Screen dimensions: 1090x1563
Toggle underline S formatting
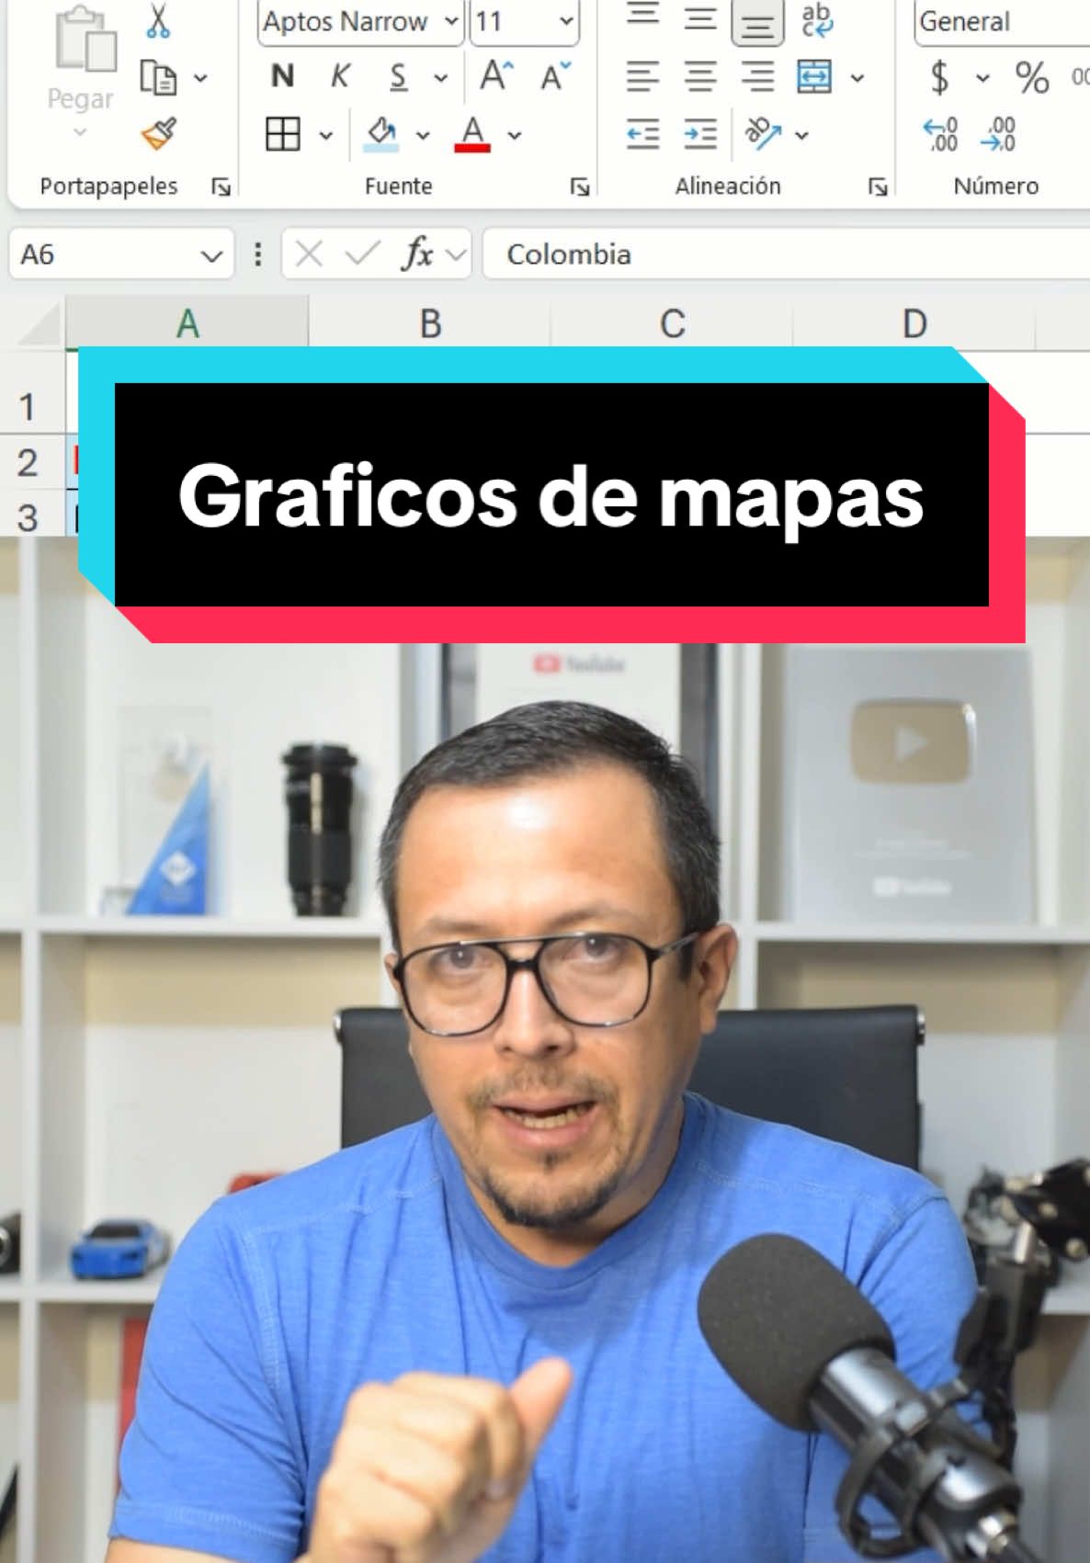pyautogui.click(x=398, y=77)
